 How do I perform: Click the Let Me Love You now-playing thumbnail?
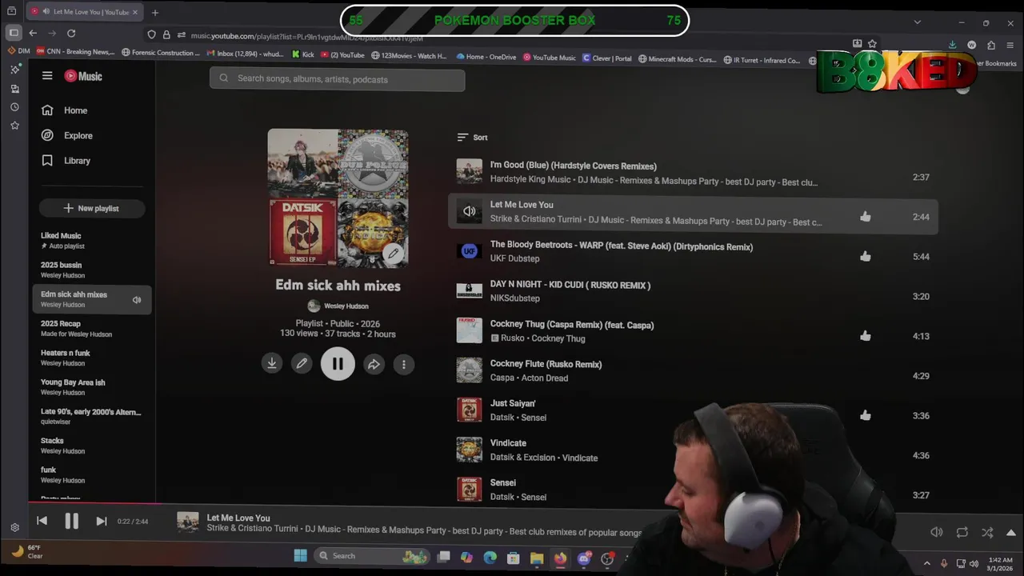pos(470,211)
